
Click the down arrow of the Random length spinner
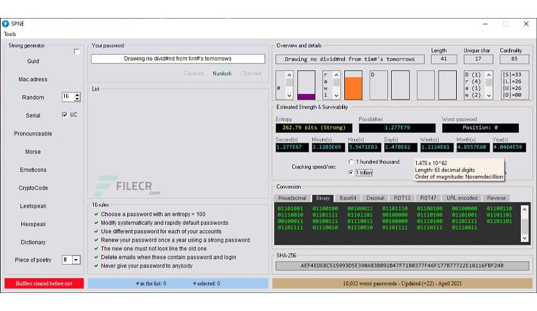pos(78,100)
